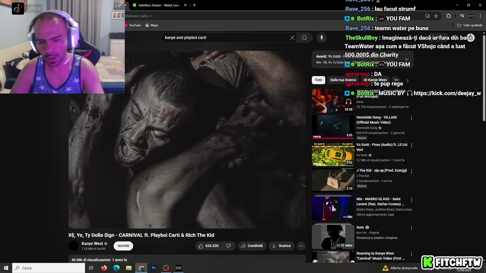Open the Maps bookmark in bookmarks bar
486x273 pixels.
pyautogui.click(x=151, y=25)
